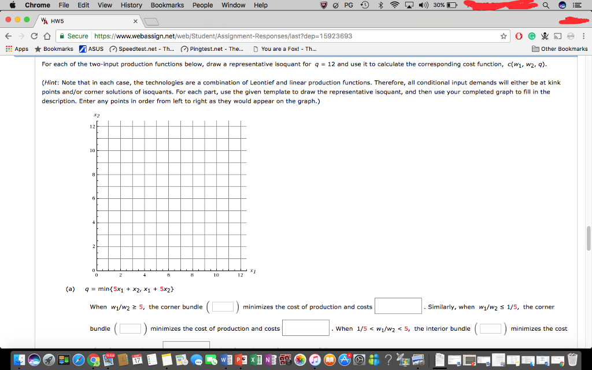This screenshot has height=370, width=592.
Task: Click the page vertical scrollbar thumb
Action: point(589,238)
